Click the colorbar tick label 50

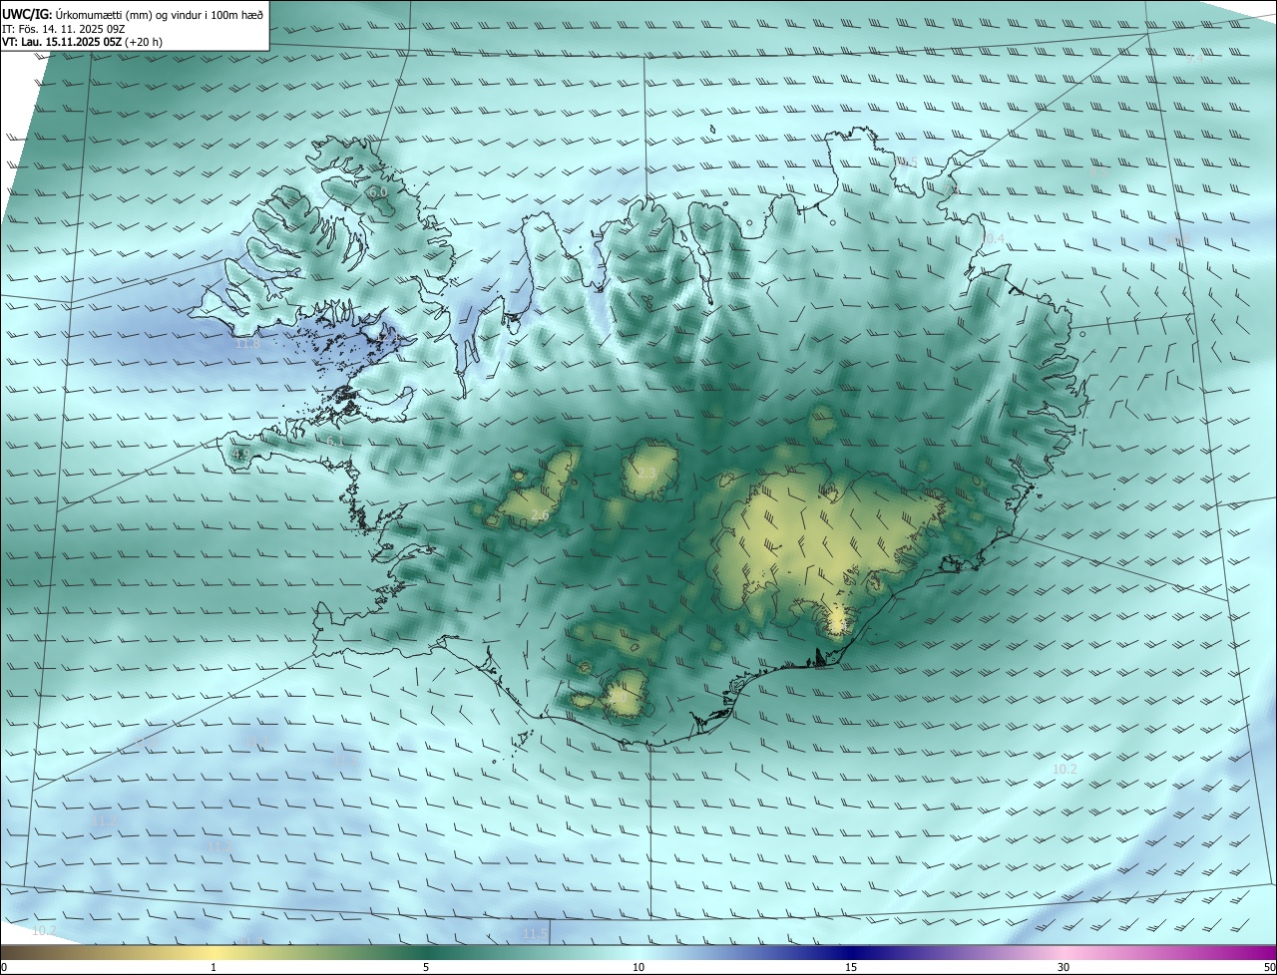pyautogui.click(x=1269, y=967)
